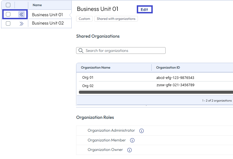This screenshot has width=233, height=159.
Task: Sort by Organization Name column header
Action: click(x=96, y=68)
